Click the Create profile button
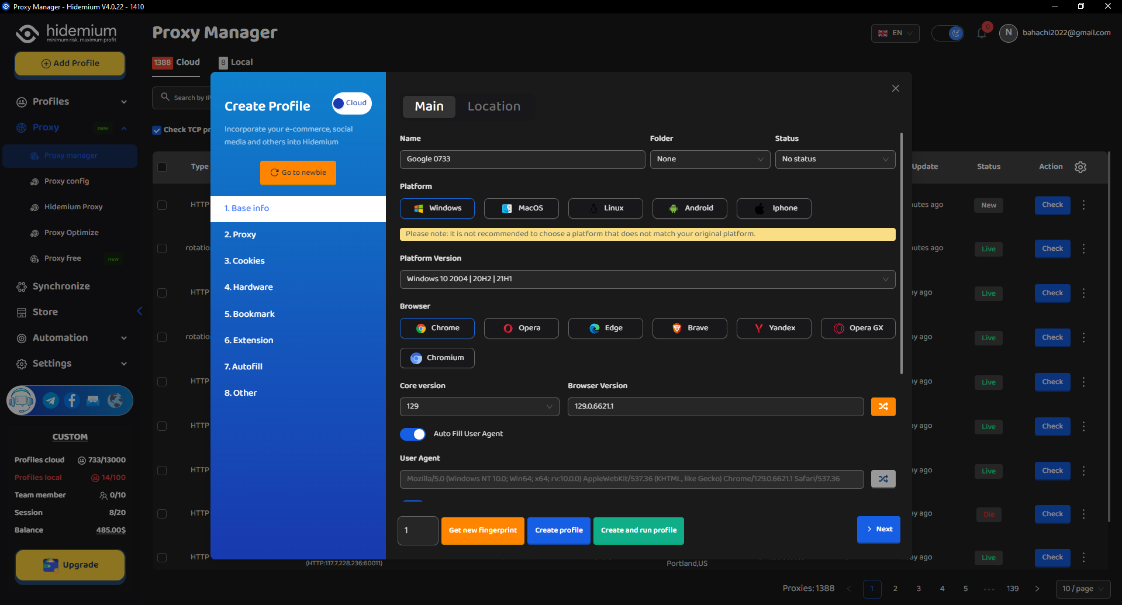The height and width of the screenshot is (605, 1122). pyautogui.click(x=559, y=531)
